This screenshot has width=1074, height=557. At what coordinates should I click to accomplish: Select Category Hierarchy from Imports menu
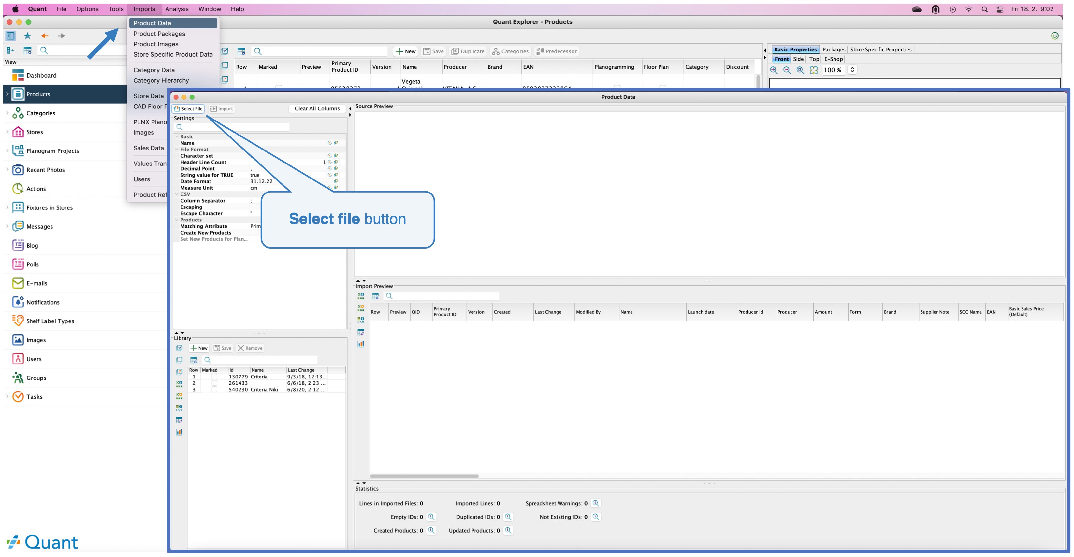pos(161,80)
